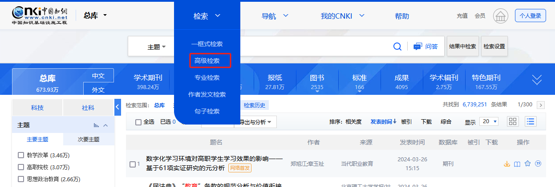The width and height of the screenshot is (555, 187).
Task: Switch to grid detail view icon
Action: click(513, 121)
